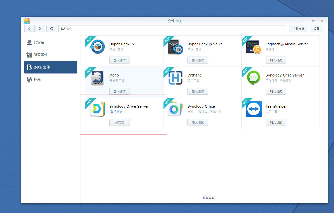Open the Hyper Backup Vault package icon
Viewport: 334px width, 213px height.
tap(175, 47)
